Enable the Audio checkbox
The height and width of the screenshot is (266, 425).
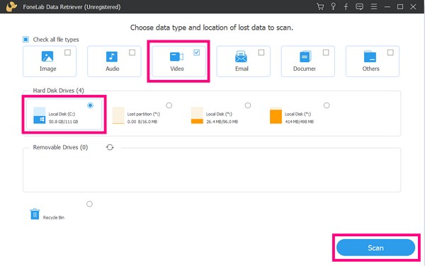[132, 52]
